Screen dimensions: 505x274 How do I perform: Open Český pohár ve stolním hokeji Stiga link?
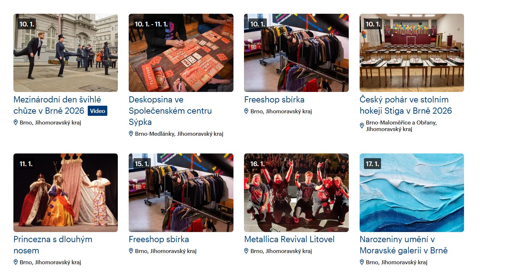[406, 105]
